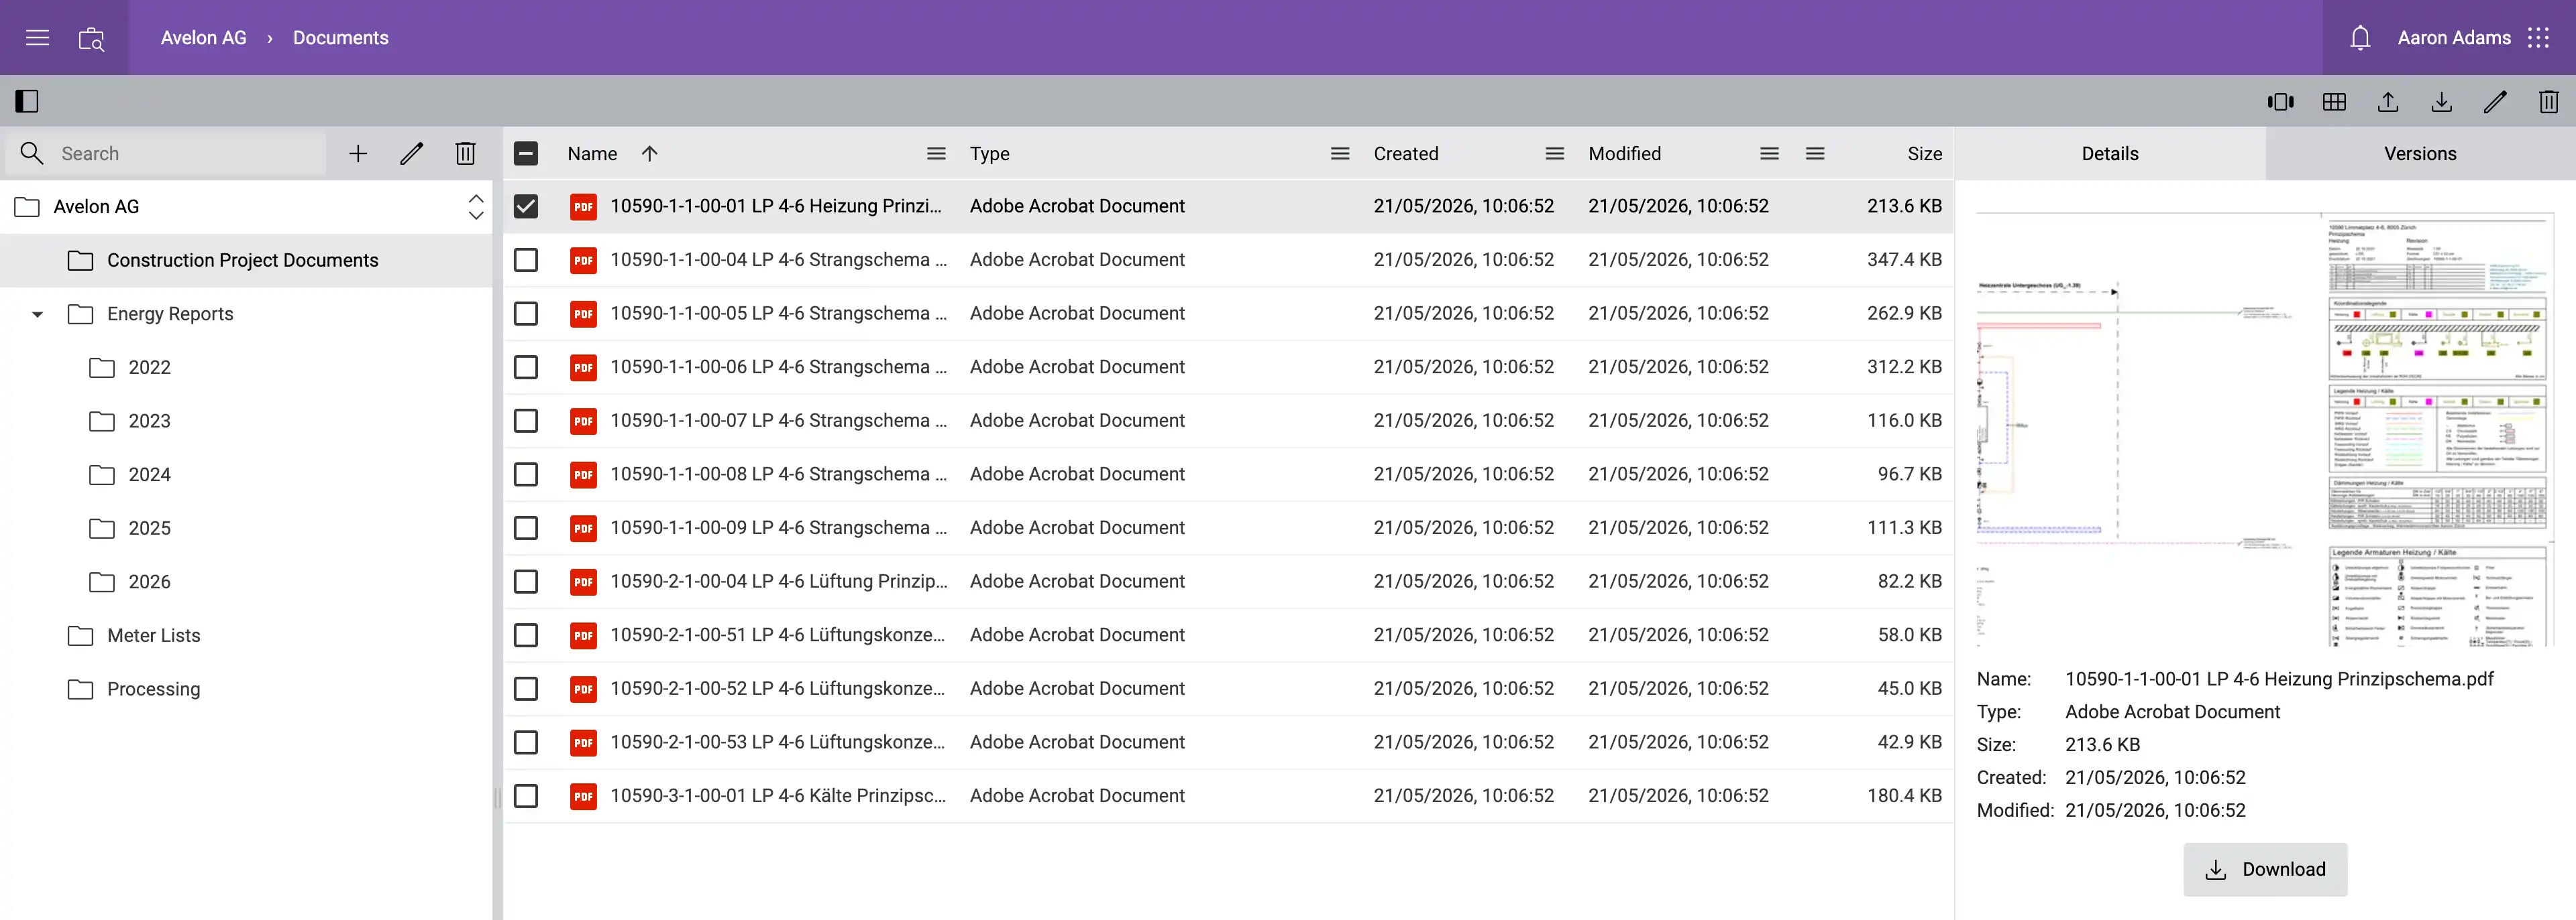2576x920 pixels.
Task: Toggle the left sidebar panel icon
Action: (27, 101)
